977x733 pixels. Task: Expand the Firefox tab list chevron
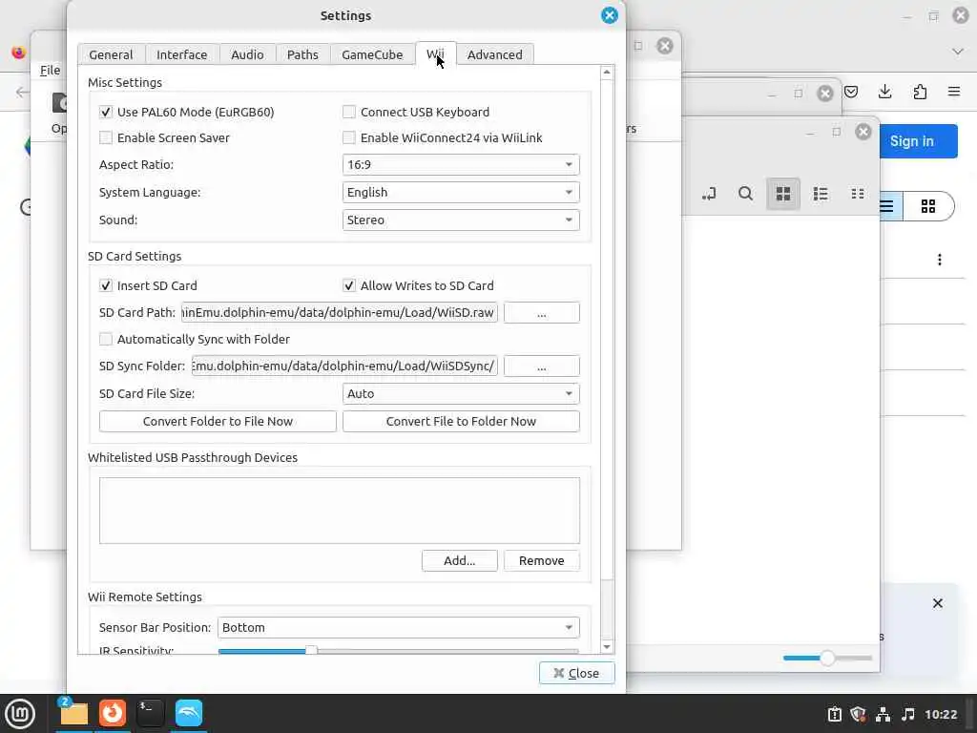point(958,52)
